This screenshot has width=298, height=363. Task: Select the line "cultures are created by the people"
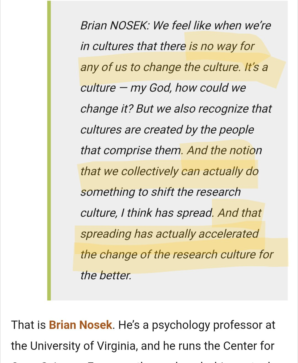tap(167, 130)
